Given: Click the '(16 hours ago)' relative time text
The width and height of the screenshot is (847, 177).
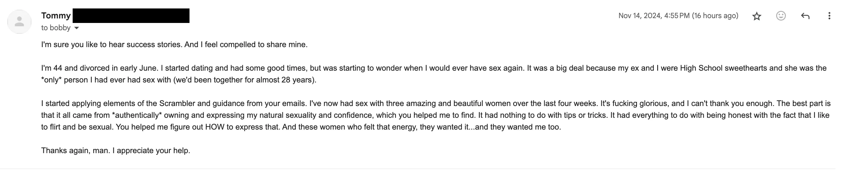Looking at the screenshot, I should (x=715, y=16).
